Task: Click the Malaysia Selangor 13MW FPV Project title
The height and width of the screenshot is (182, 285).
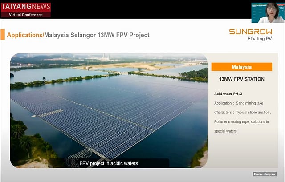Action: tap(97, 35)
